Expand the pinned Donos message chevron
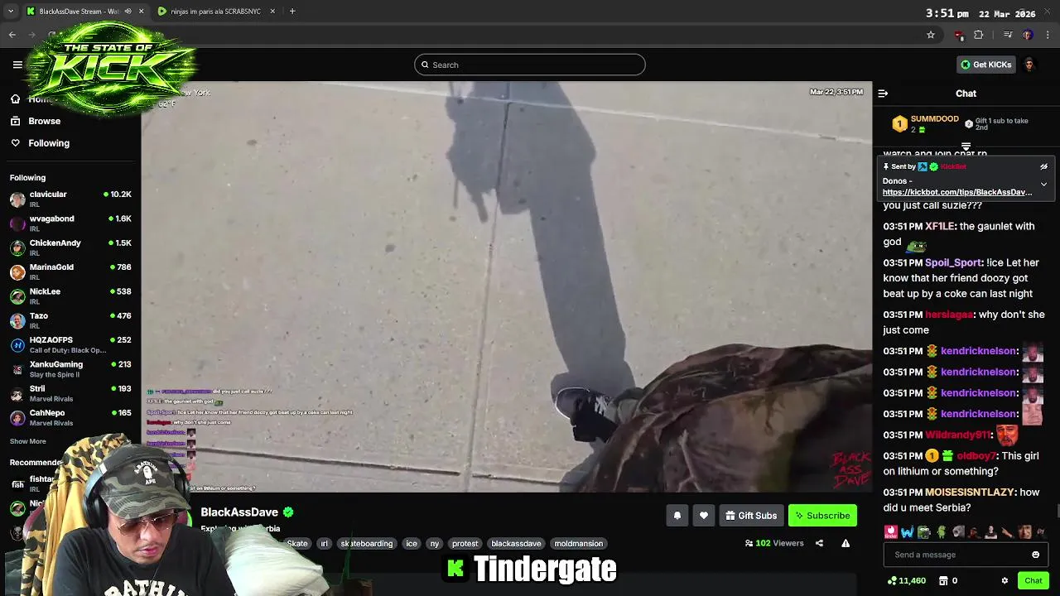The height and width of the screenshot is (596, 1060). pos(1043,184)
